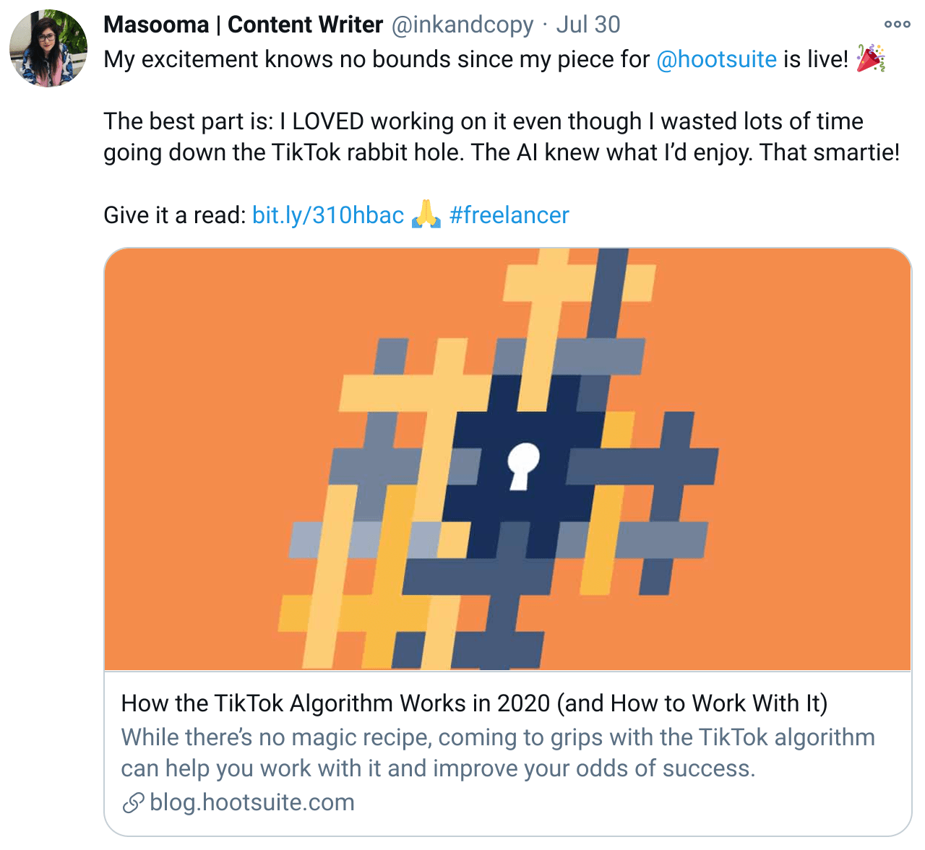Click the "Give it a read:" text
925x850 pixels.
pos(175,215)
